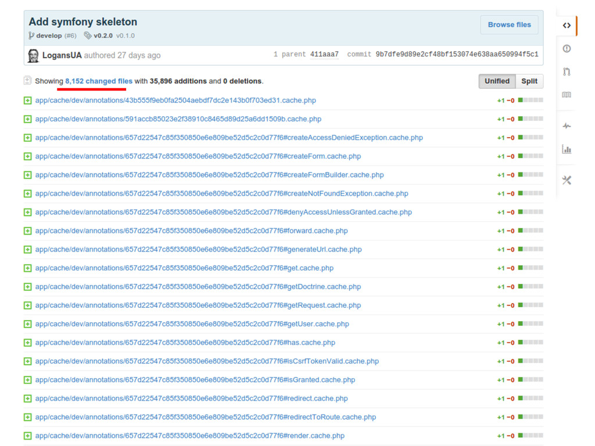This screenshot has width=595, height=446.
Task: Open the Issues sidebar icon
Action: pyautogui.click(x=567, y=49)
